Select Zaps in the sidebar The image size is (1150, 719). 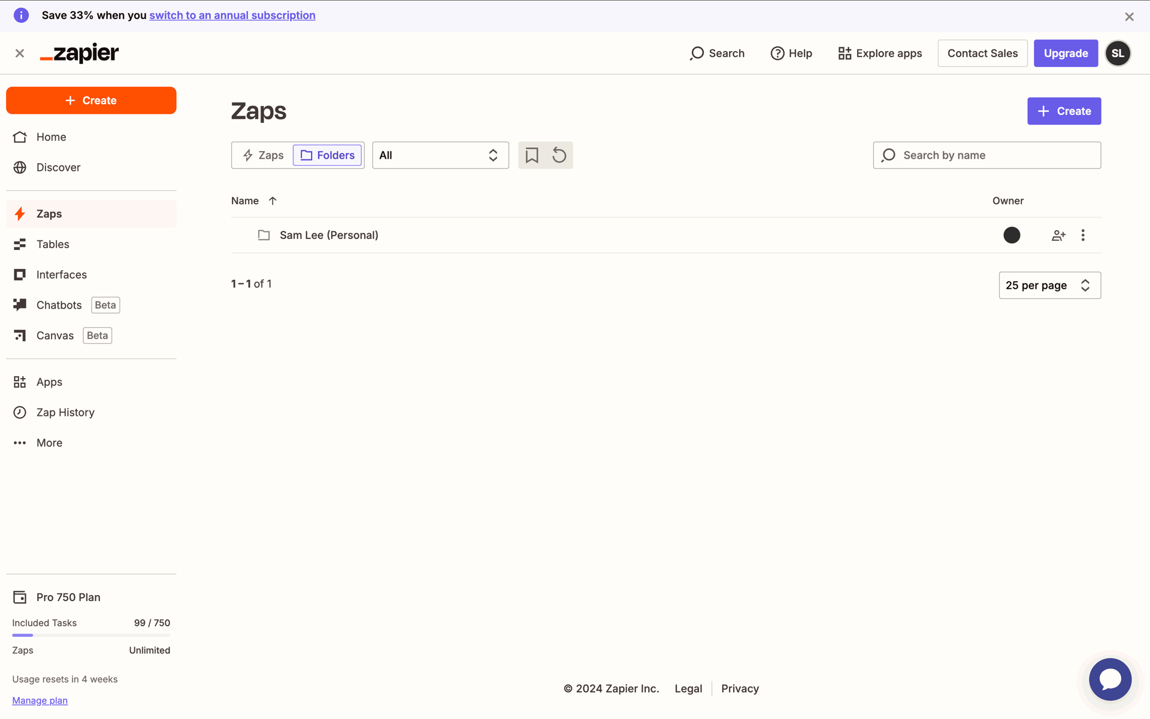91,214
